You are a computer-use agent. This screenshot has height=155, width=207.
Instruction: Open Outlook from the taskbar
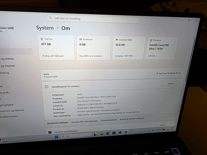click(120, 132)
